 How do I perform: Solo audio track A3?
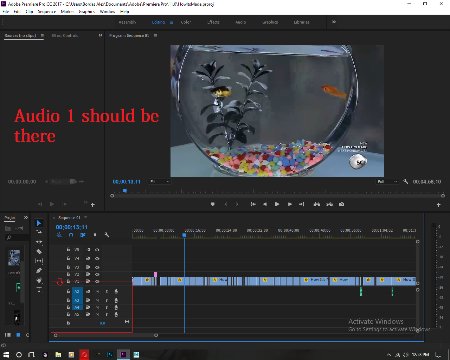tap(107, 300)
